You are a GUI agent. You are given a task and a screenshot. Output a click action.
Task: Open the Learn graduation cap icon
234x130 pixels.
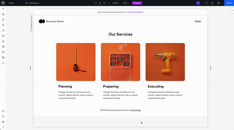click(3, 122)
